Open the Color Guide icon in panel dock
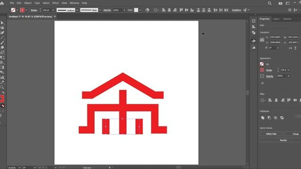Image resolution: width=301 pixels, height=169 pixels. [253, 47]
